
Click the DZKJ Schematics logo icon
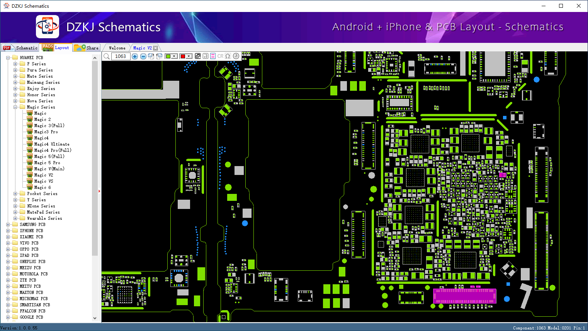tap(48, 27)
